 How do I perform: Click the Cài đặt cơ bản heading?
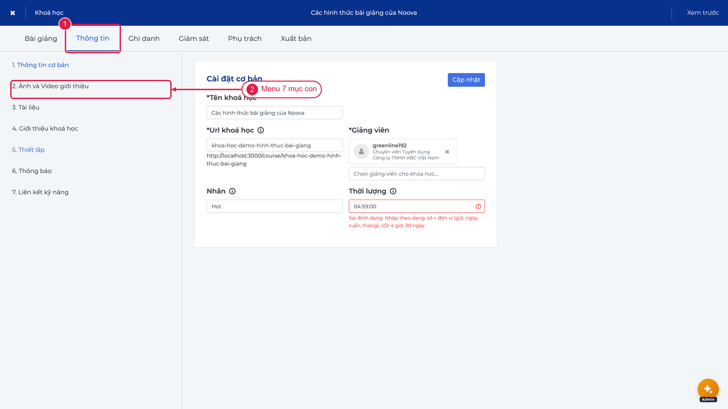click(x=234, y=79)
